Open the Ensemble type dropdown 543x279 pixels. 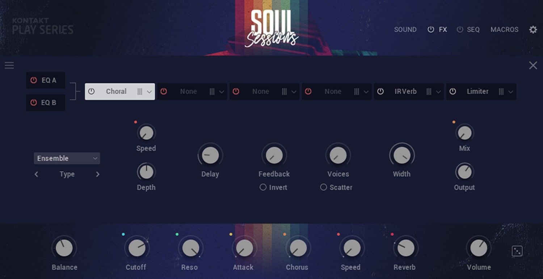click(x=67, y=158)
